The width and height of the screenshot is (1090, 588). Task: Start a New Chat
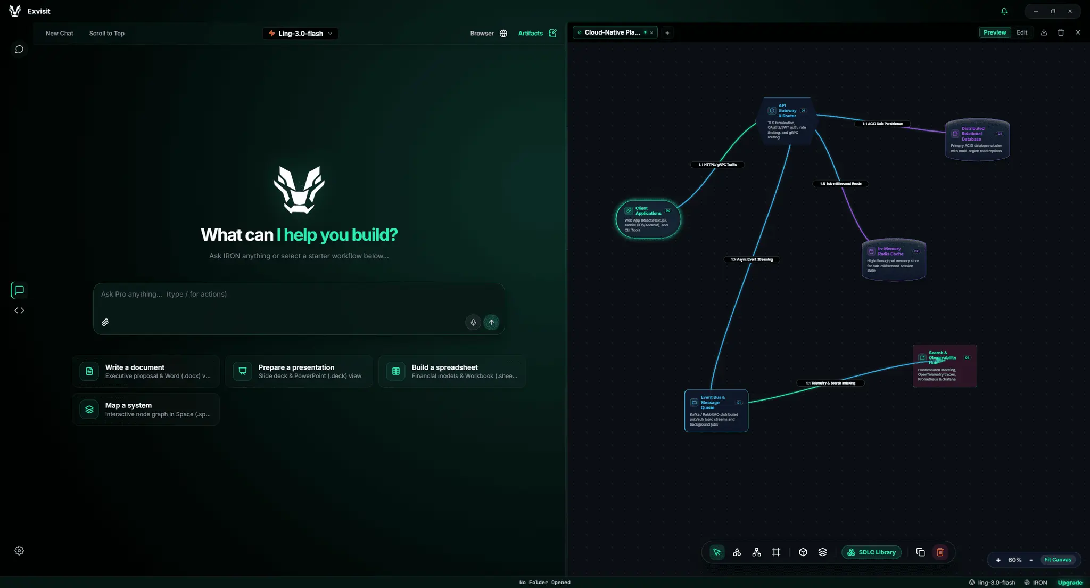pos(59,33)
